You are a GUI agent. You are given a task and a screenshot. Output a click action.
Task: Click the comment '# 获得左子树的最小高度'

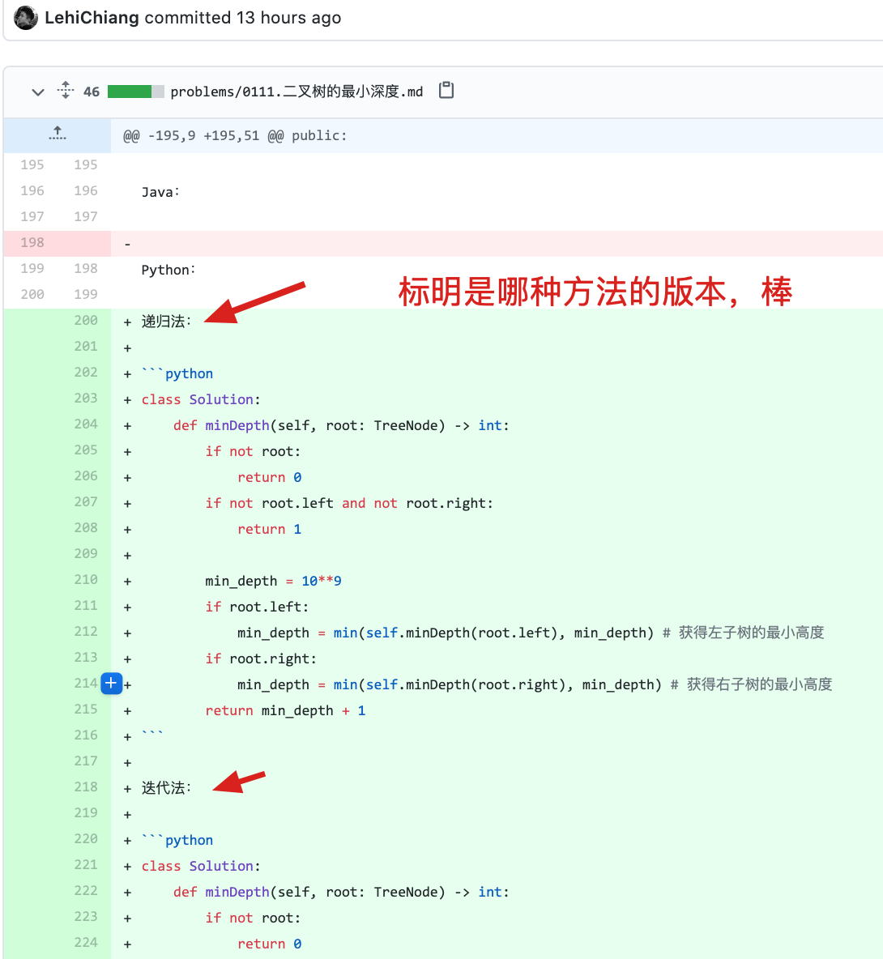[744, 633]
